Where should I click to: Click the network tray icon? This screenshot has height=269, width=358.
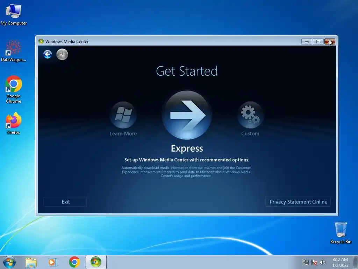point(306,263)
